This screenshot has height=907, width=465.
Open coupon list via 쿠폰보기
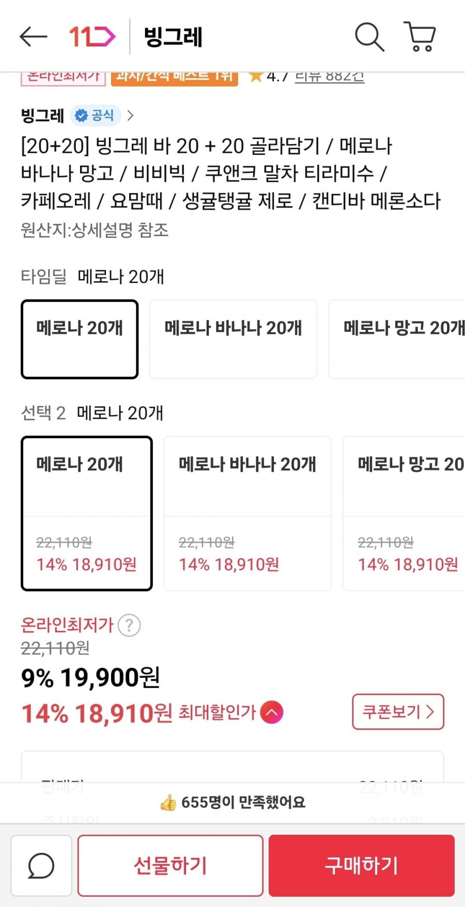point(398,712)
